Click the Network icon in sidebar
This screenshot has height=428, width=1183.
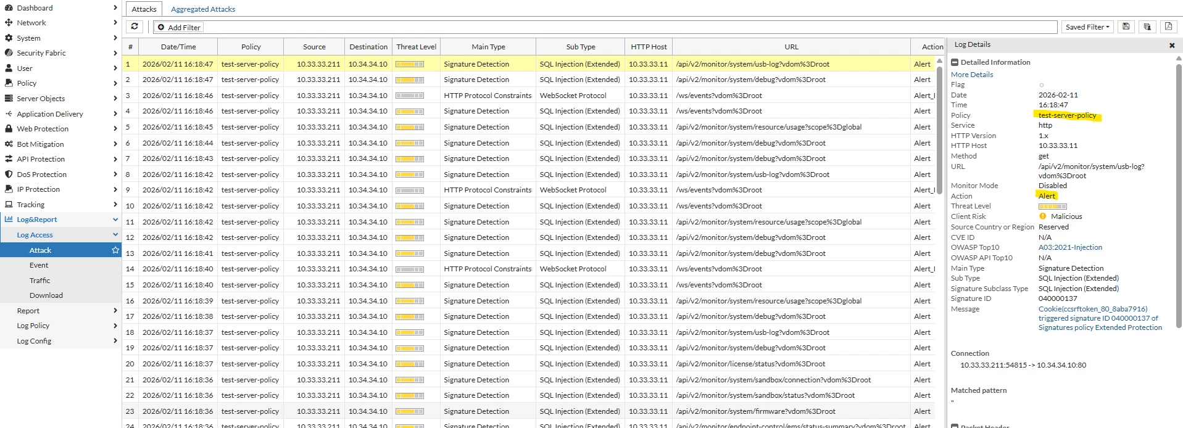click(9, 23)
